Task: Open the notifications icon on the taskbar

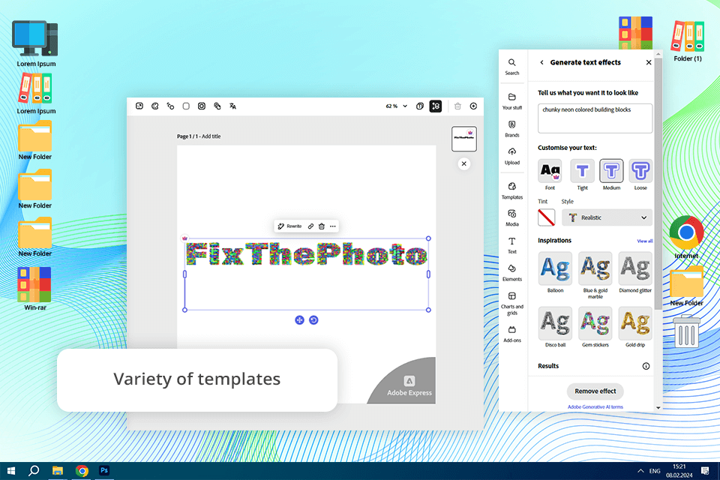Action: click(705, 471)
